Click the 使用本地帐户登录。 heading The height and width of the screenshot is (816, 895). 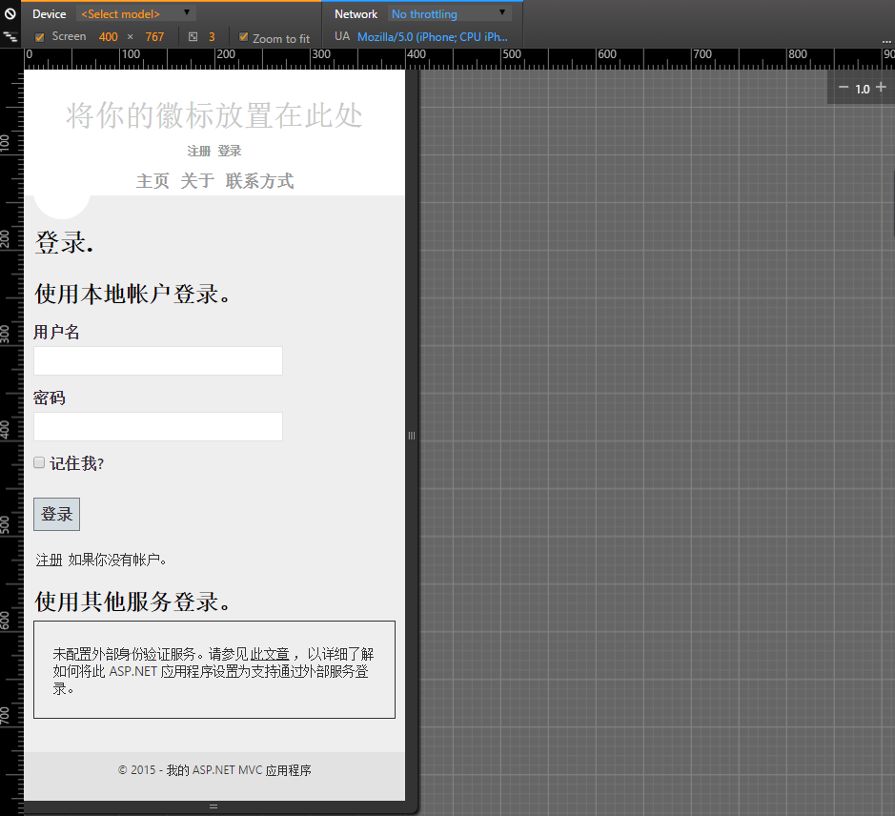pos(132,294)
